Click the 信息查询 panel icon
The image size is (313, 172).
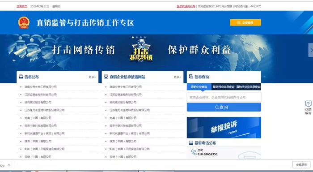click(x=191, y=77)
